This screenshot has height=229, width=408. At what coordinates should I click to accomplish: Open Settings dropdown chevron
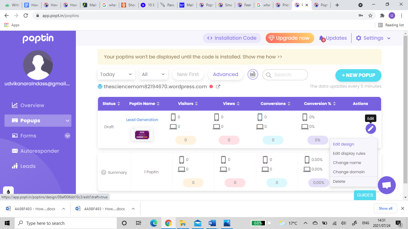point(389,38)
